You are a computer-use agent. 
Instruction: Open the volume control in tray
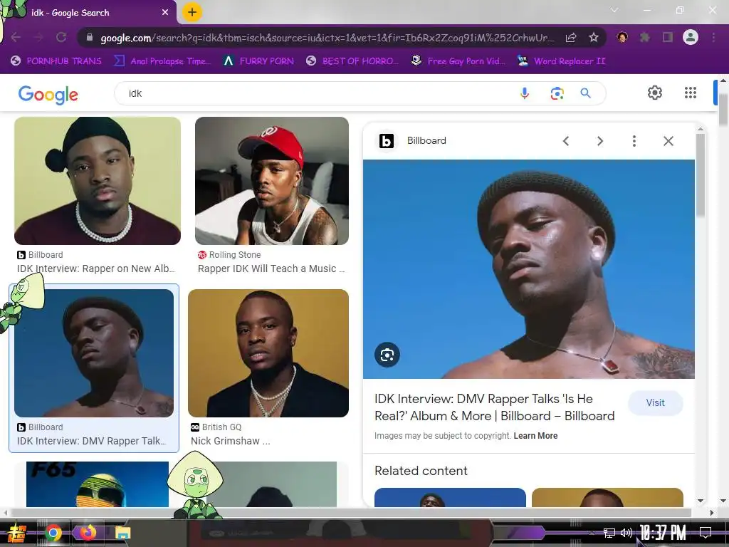point(626,533)
